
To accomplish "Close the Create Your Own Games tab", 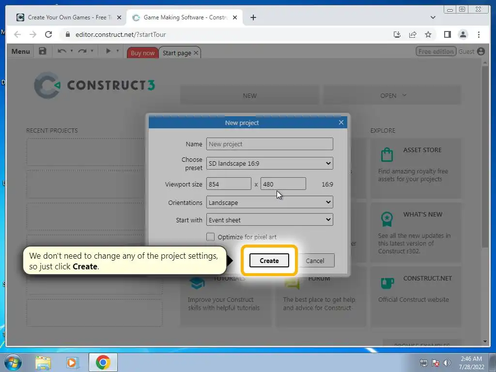I will click(x=119, y=17).
